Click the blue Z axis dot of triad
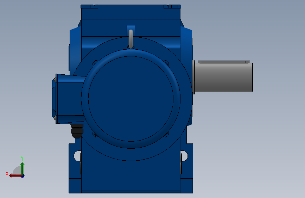Screen dimensions: 305x198 [x=23, y=176]
